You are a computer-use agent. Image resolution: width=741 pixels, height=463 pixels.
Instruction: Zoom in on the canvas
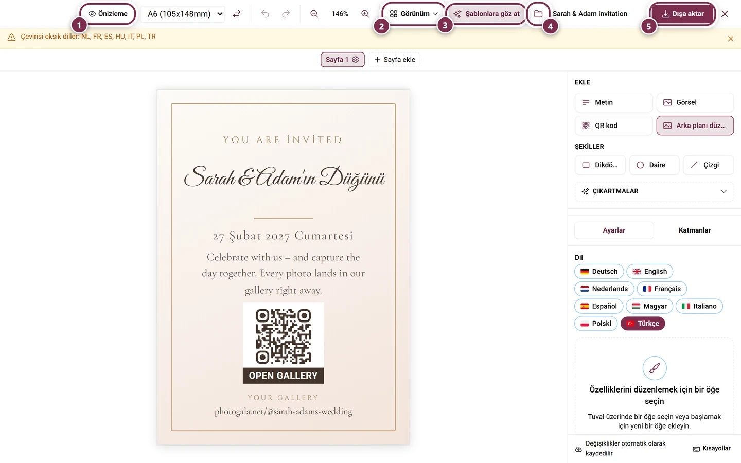365,14
